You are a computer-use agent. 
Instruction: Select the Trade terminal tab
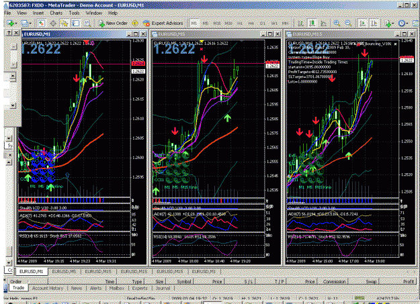(x=18, y=288)
